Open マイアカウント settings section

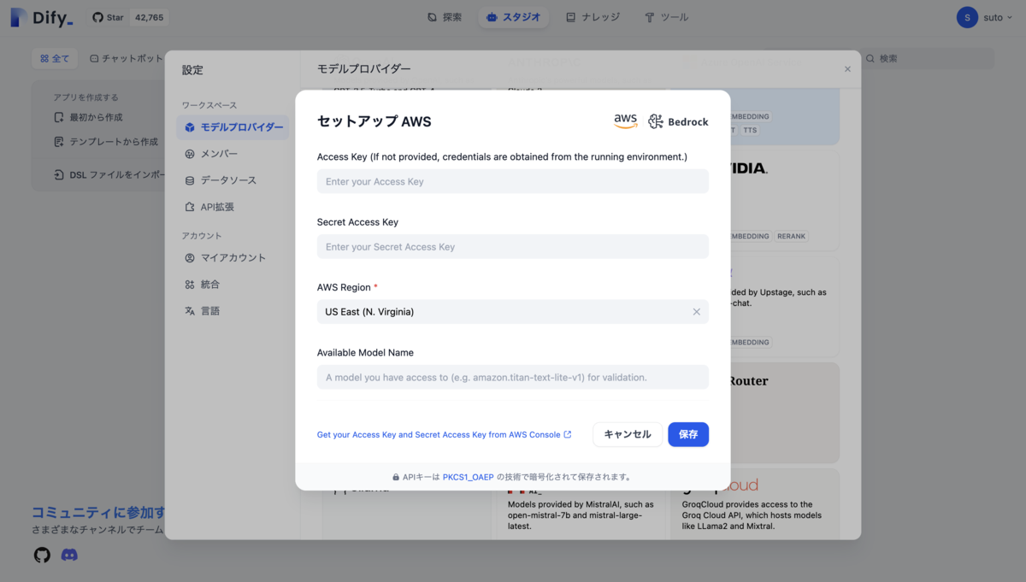click(x=233, y=258)
